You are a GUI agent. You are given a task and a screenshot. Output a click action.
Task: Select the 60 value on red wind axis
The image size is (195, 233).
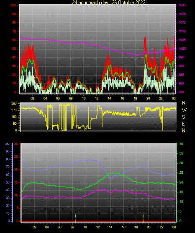pos(14,40)
